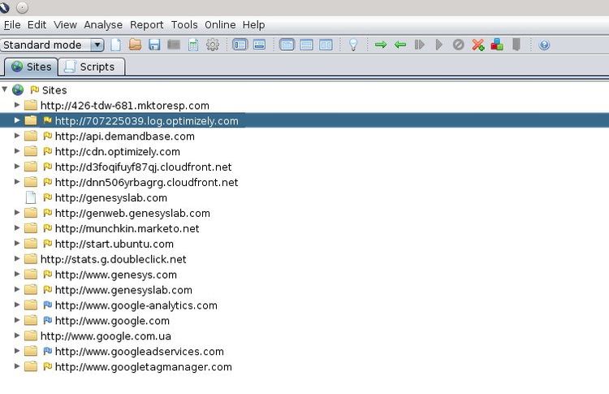Image resolution: width=609 pixels, height=394 pixels.
Task: Select http://genesyslab.com tree entry
Action: 111,197
